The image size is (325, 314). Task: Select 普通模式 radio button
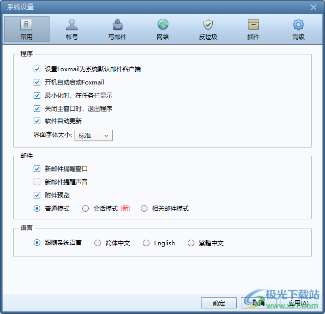pos(37,208)
